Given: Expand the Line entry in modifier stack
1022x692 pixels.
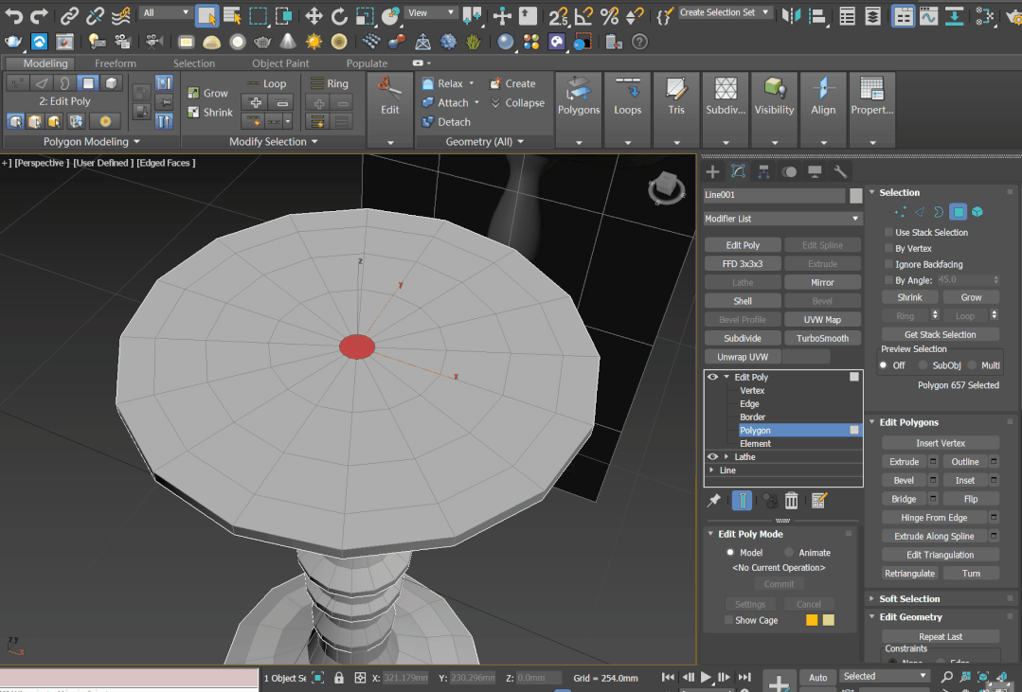Looking at the screenshot, I should [711, 470].
